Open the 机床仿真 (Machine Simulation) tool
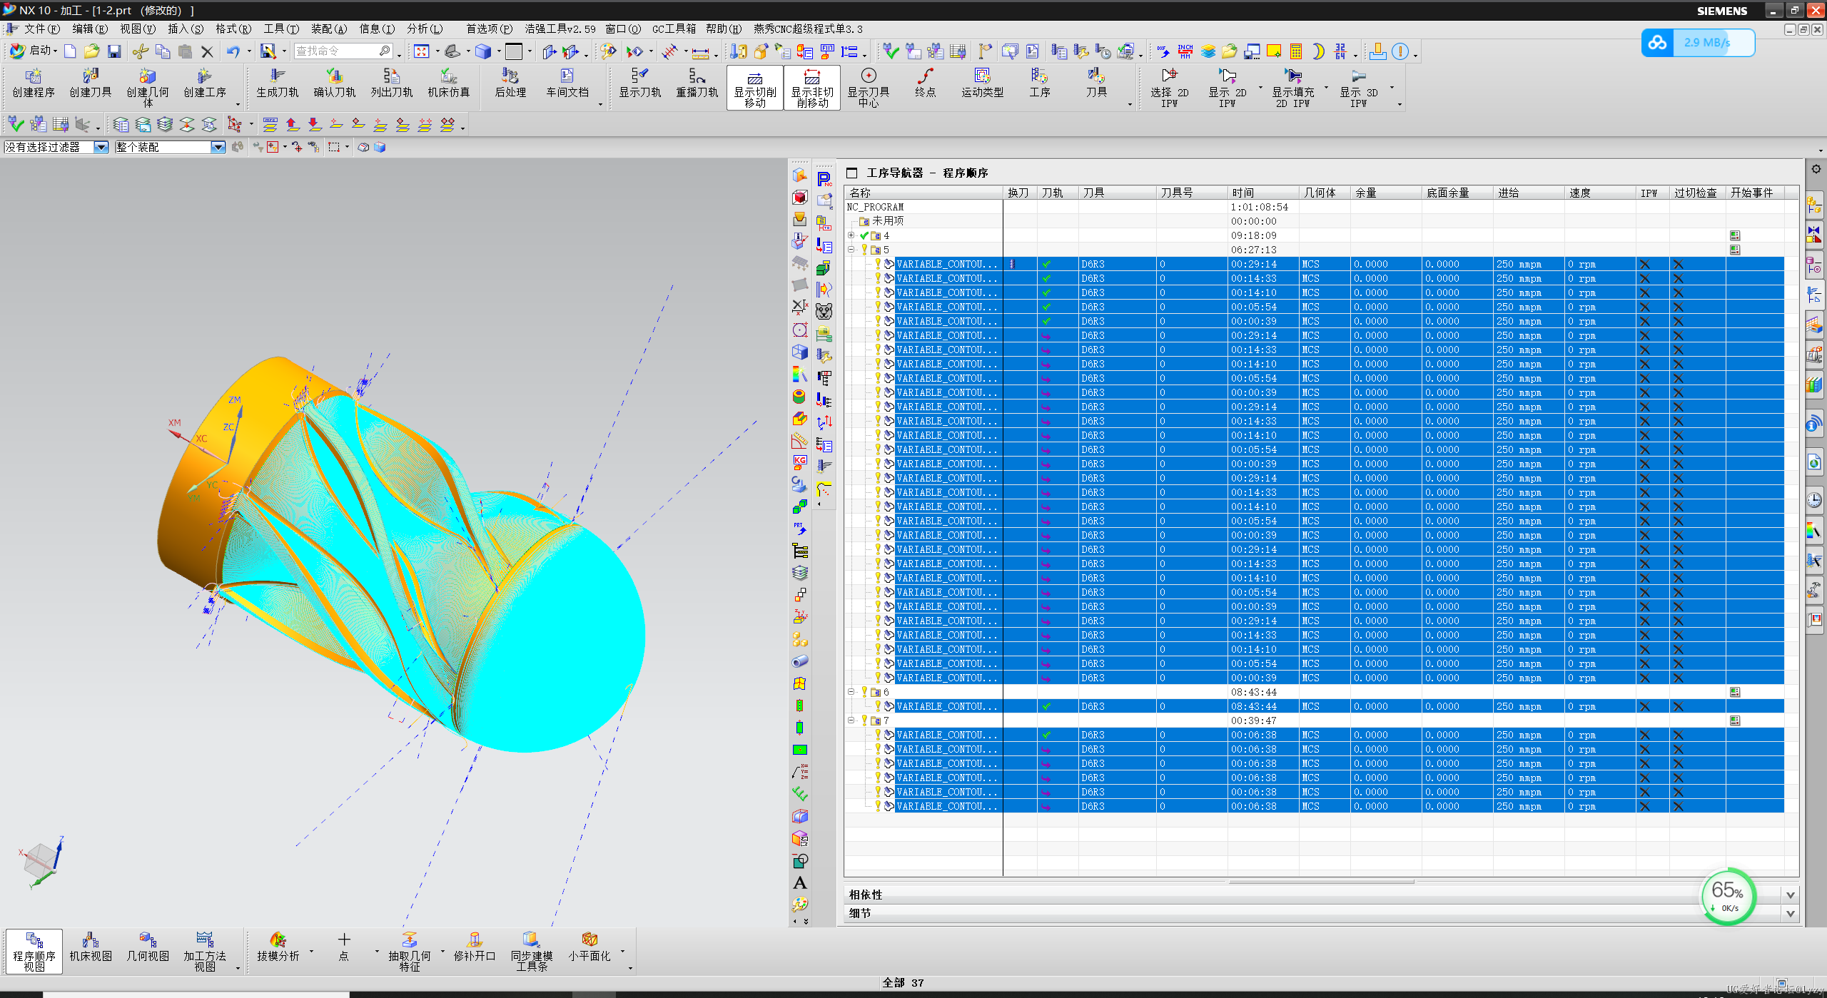Screen dimensions: 1827x998 [x=449, y=83]
